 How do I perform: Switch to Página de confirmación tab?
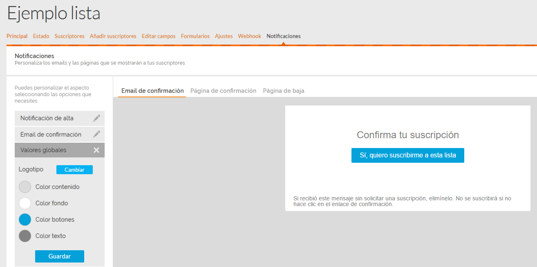(223, 91)
